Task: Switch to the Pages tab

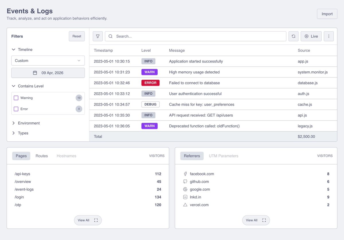Action: [x=21, y=156]
